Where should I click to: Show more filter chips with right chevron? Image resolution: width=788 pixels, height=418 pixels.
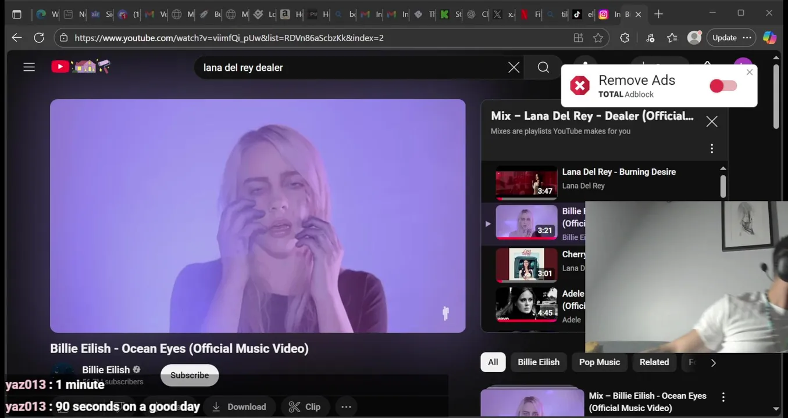tap(714, 362)
